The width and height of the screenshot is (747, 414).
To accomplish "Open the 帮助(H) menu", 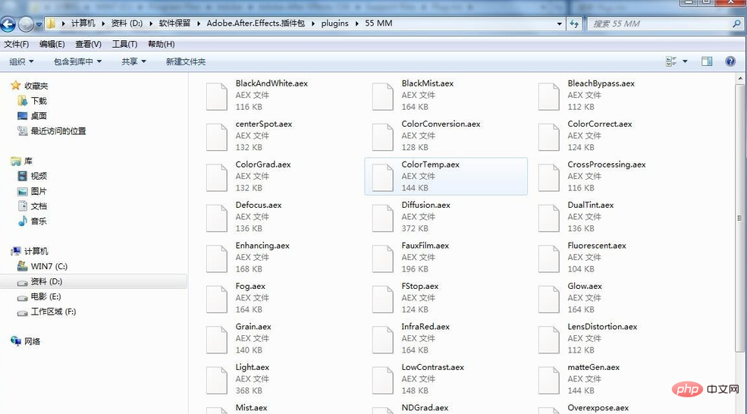I will (161, 44).
